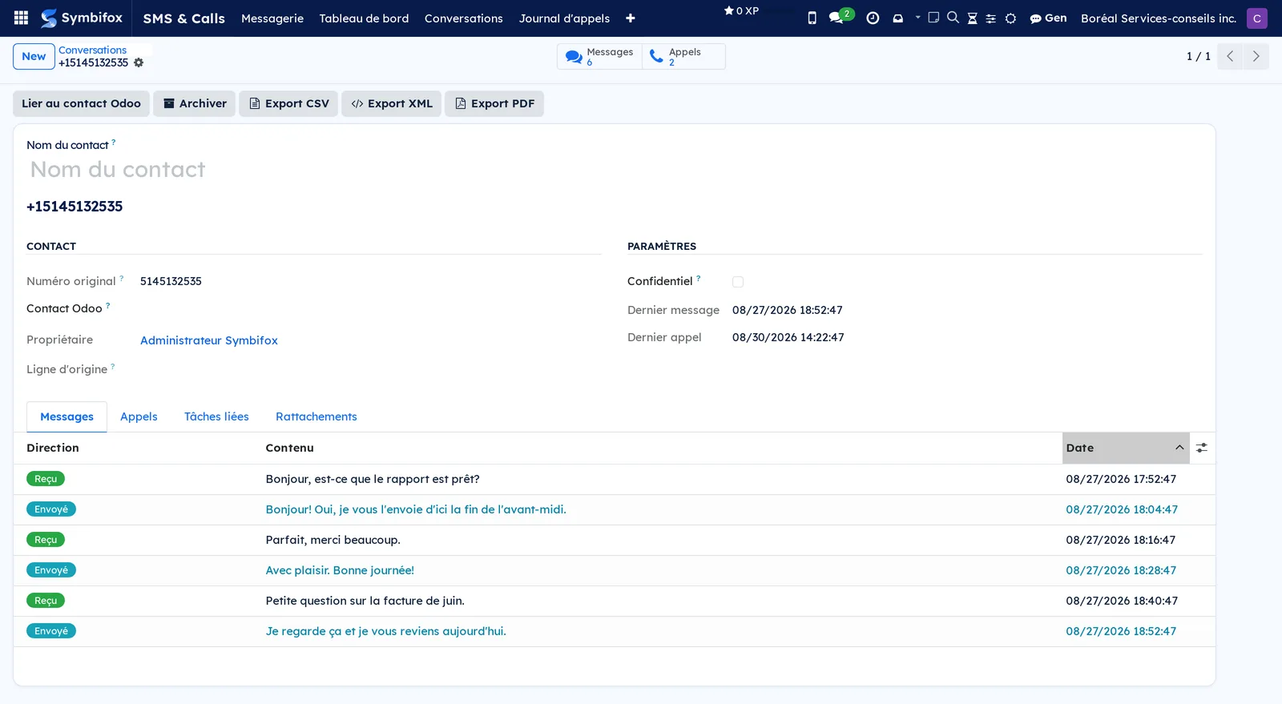Image resolution: width=1282 pixels, height=704 pixels.
Task: Click Lier au contact Odoo button
Action: click(x=81, y=103)
